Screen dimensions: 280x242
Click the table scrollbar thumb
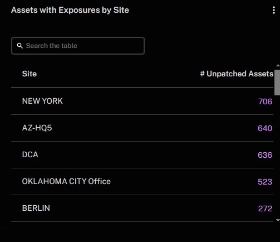(277, 83)
